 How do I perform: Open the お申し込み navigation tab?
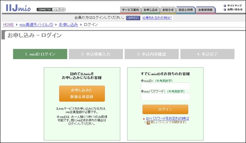point(151,10)
